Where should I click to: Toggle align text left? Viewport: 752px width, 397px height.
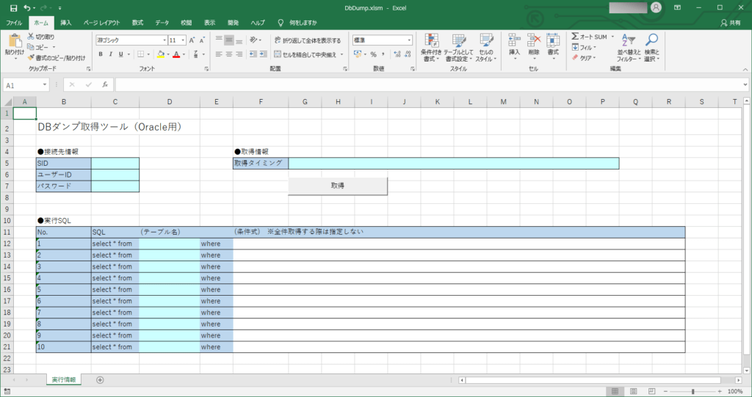(x=219, y=54)
